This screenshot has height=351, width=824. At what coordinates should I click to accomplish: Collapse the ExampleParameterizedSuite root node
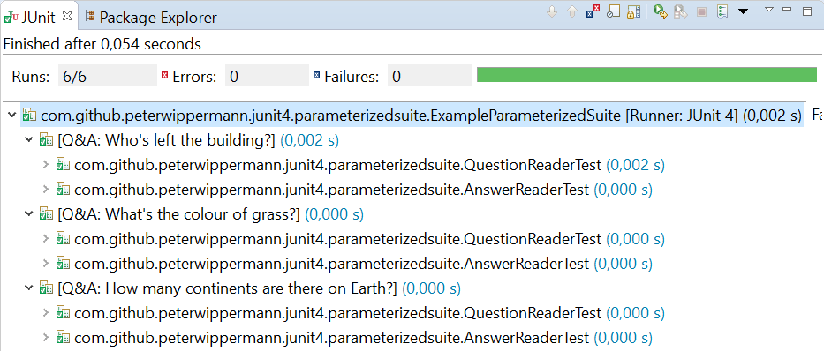[12, 115]
